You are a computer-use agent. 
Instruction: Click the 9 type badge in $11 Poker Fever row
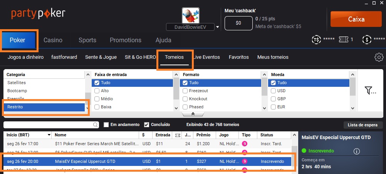click(245, 144)
